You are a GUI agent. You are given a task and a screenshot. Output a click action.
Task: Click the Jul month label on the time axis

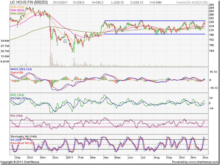click(143, 158)
